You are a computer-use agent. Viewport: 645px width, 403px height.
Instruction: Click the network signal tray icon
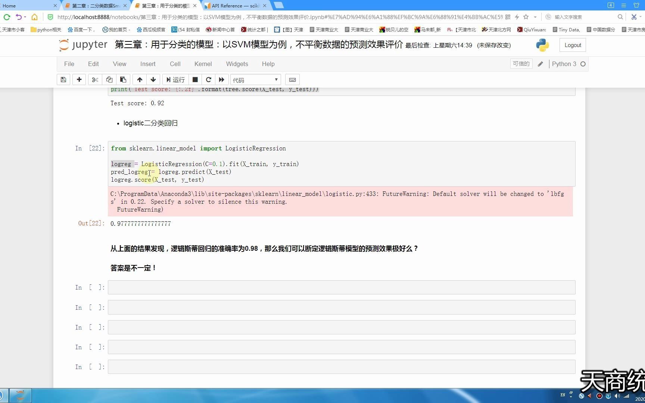coord(626,396)
